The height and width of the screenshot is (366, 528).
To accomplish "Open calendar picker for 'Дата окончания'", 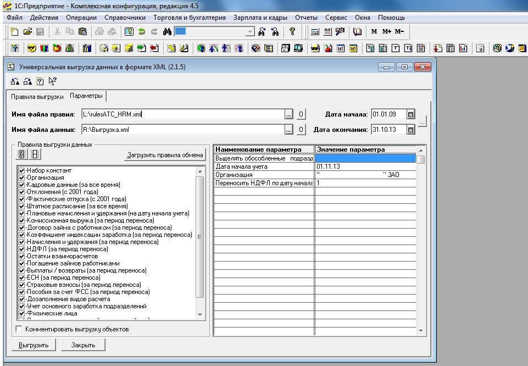I will pyautogui.click(x=410, y=130).
